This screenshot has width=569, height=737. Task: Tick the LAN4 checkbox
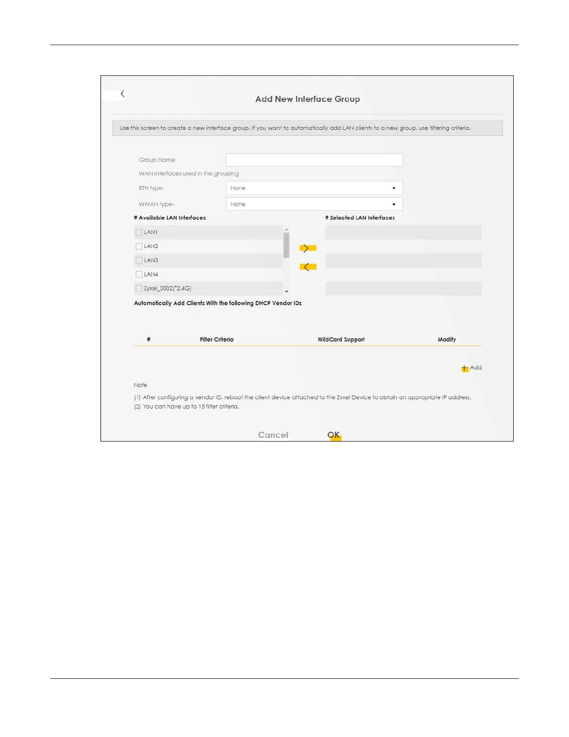(x=139, y=275)
